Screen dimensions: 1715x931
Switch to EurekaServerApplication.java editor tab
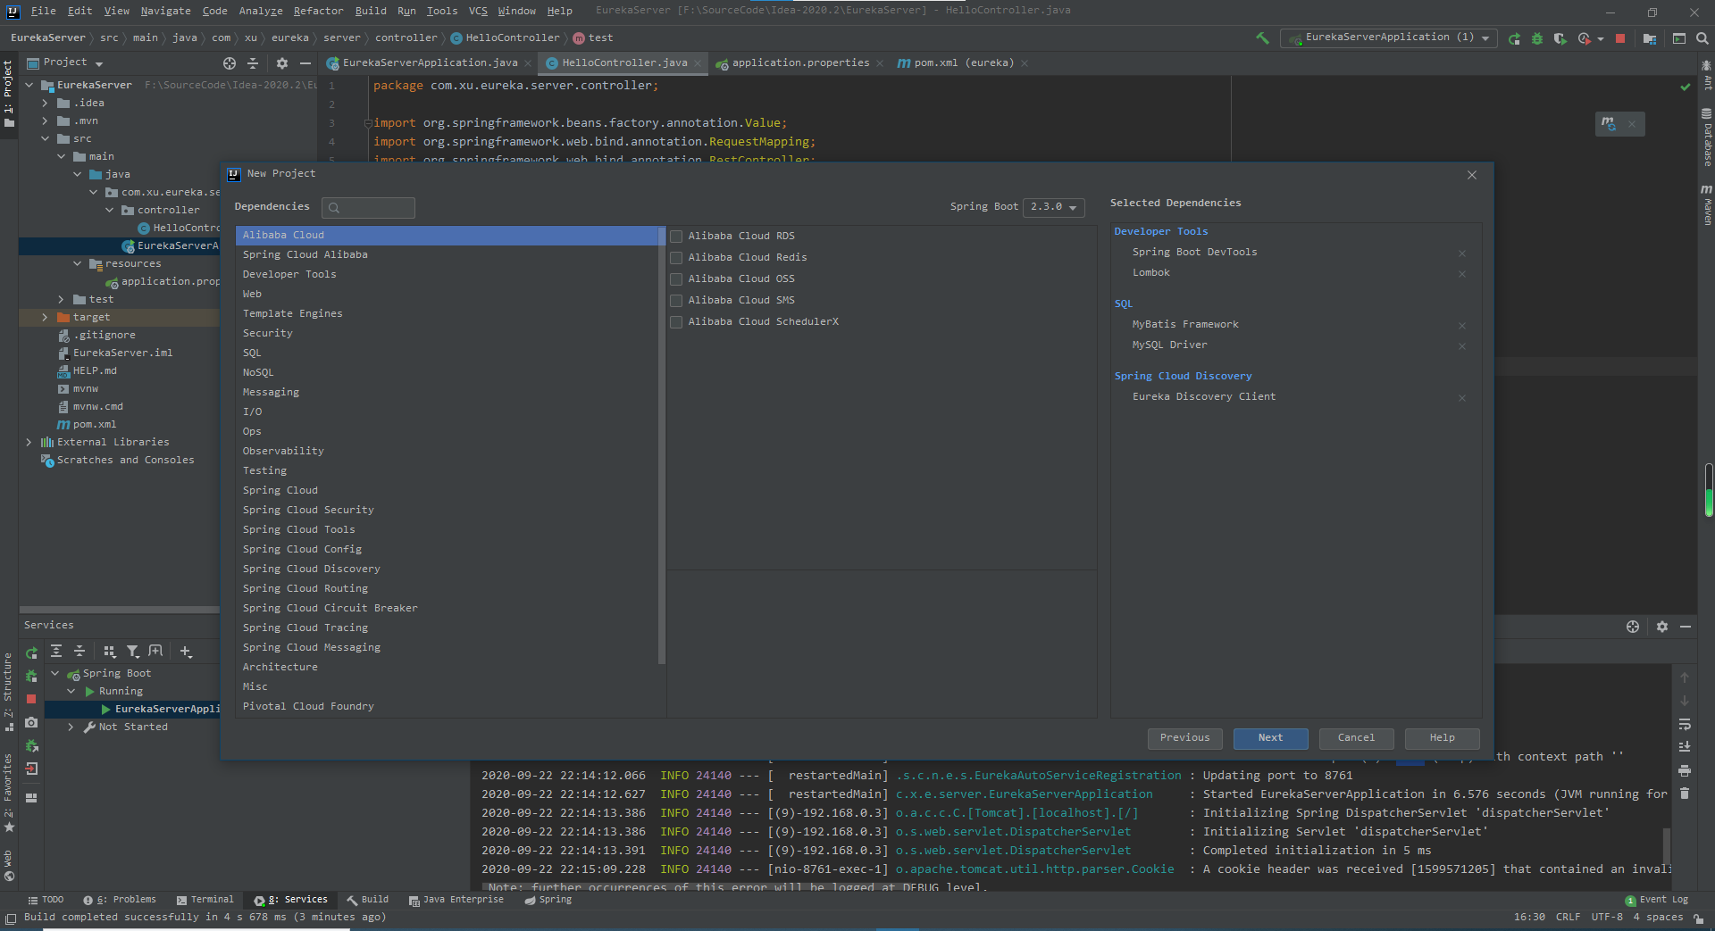[430, 63]
